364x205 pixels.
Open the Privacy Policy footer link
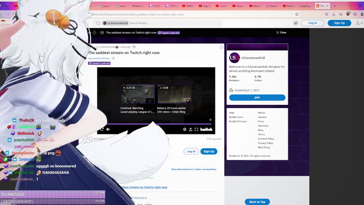(266, 143)
